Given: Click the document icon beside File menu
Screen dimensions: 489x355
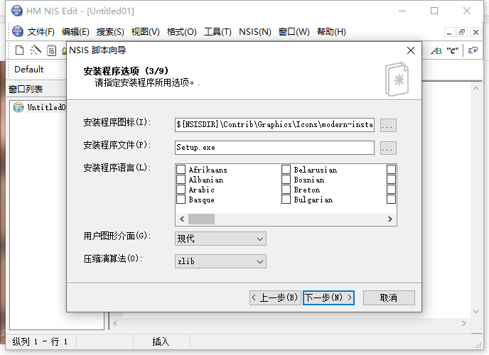Looking at the screenshot, I should point(18,31).
